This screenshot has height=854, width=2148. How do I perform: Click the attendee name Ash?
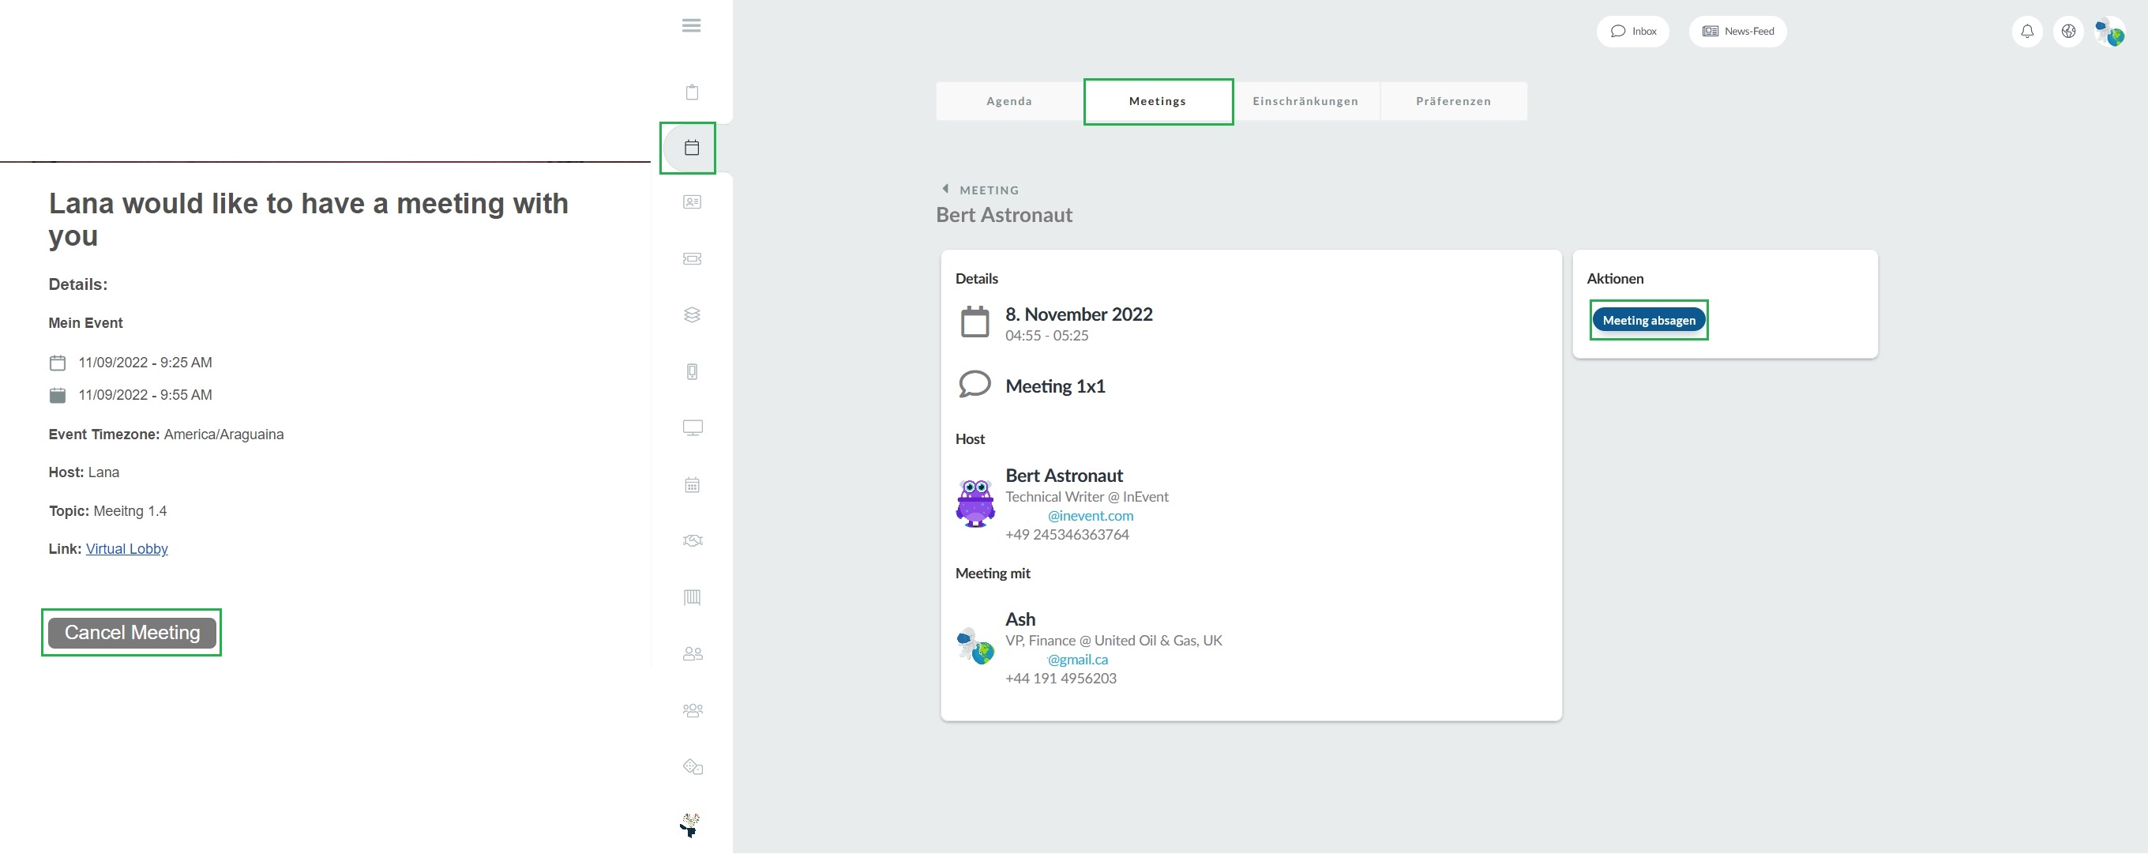(x=1020, y=619)
